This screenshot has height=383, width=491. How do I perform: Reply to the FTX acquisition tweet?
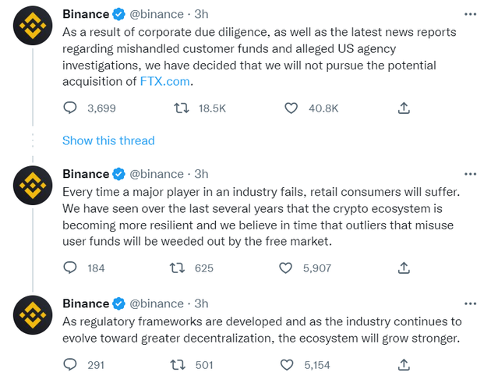click(x=70, y=108)
